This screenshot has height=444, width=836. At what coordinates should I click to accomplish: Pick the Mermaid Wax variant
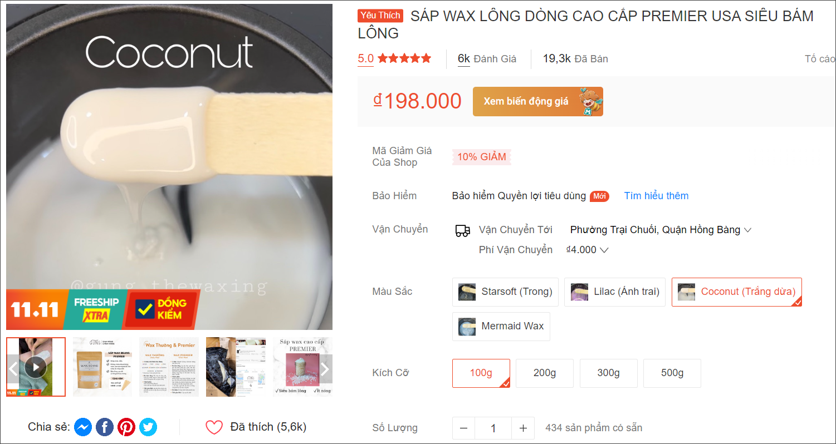pos(501,327)
